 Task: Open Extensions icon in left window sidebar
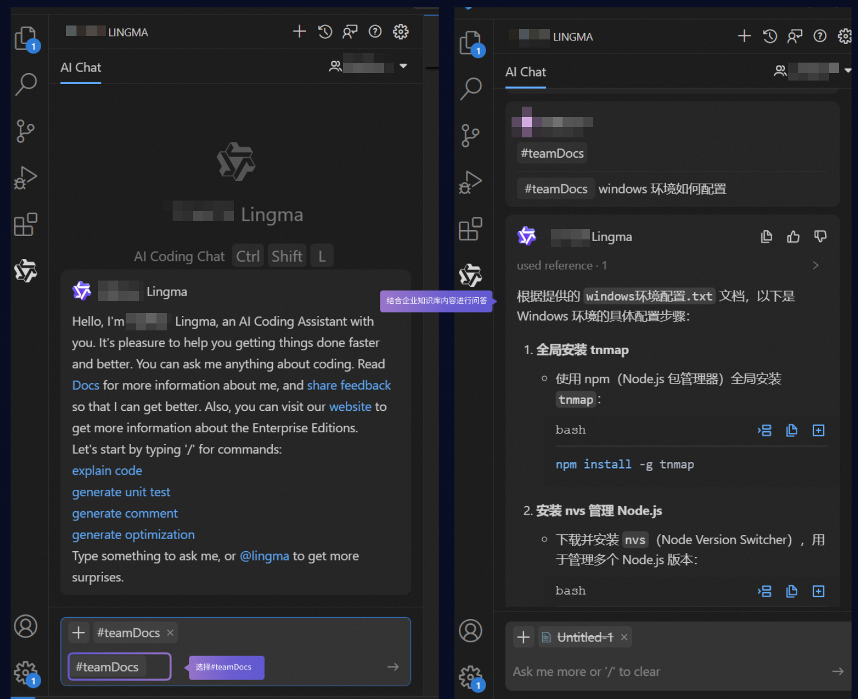click(25, 224)
